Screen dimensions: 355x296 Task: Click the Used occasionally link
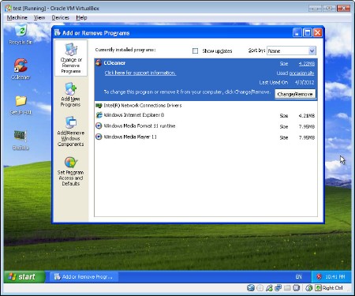pos(301,73)
